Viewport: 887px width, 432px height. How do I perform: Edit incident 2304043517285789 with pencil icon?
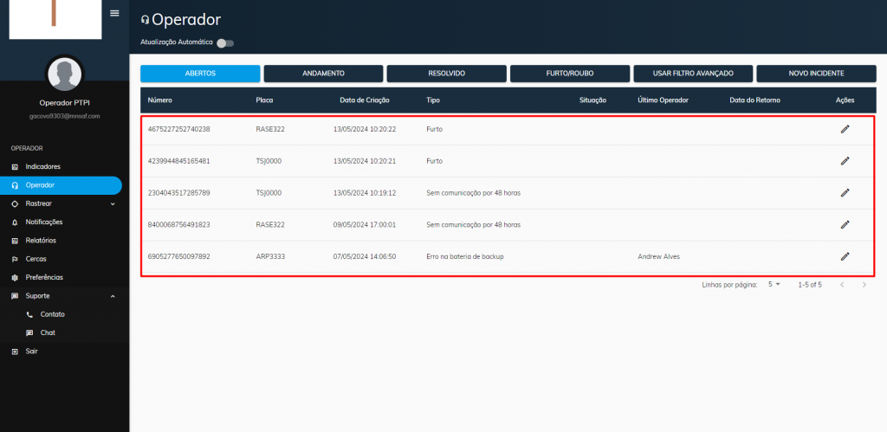coord(845,193)
